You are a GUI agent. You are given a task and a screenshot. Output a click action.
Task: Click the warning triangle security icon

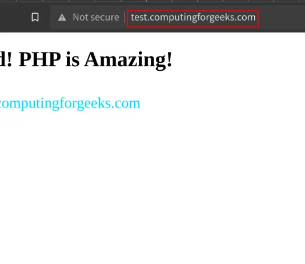[x=62, y=18]
